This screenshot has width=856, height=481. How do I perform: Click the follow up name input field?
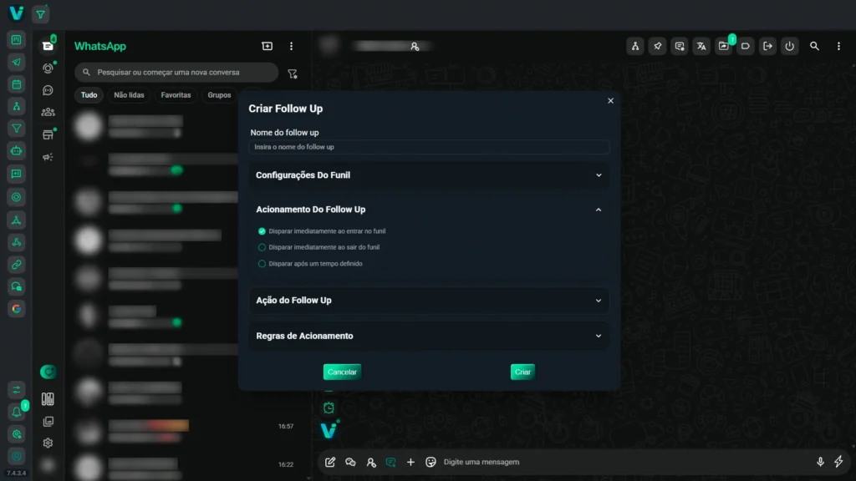pyautogui.click(x=429, y=147)
